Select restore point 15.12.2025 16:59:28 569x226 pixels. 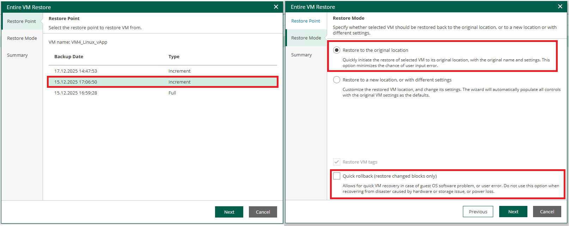[163, 93]
